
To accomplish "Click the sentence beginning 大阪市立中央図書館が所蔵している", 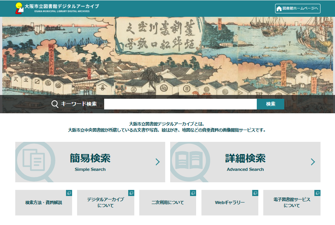I will pyautogui.click(x=167, y=130).
